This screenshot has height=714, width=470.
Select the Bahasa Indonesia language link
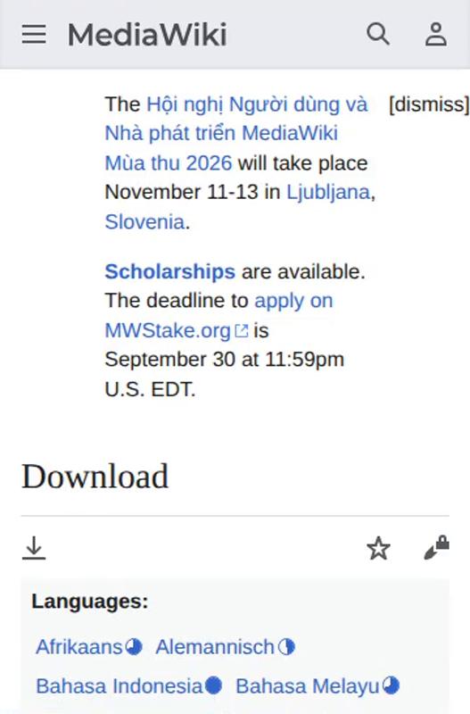click(x=120, y=685)
